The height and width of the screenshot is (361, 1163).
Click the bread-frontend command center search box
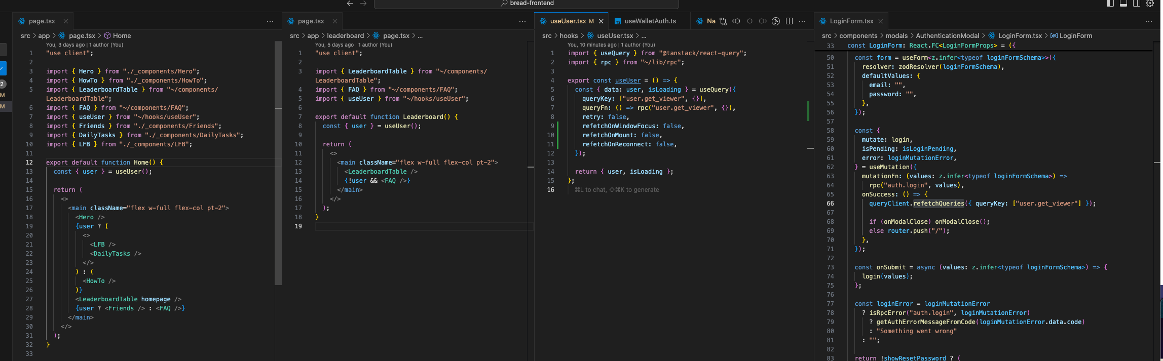[x=526, y=4]
